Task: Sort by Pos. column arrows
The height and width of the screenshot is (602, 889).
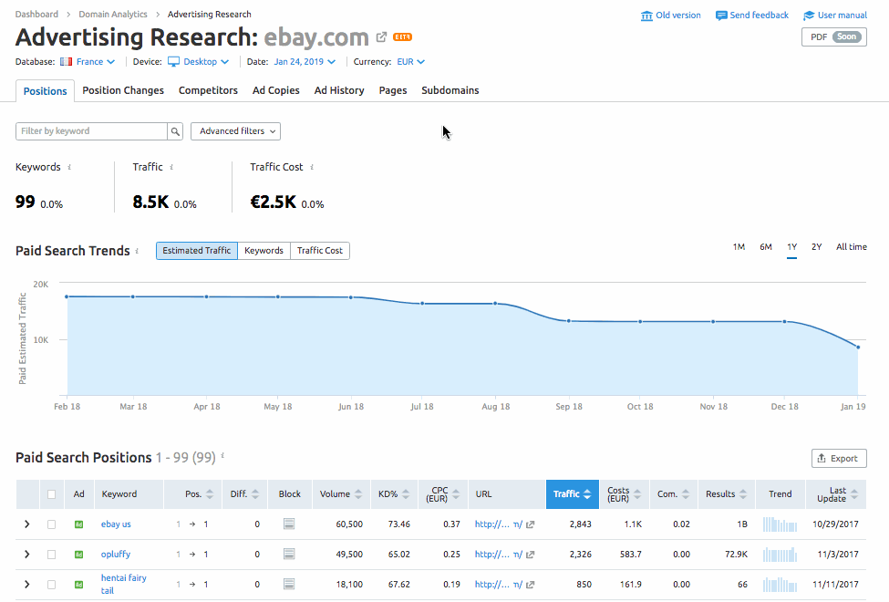Action: 210,494
